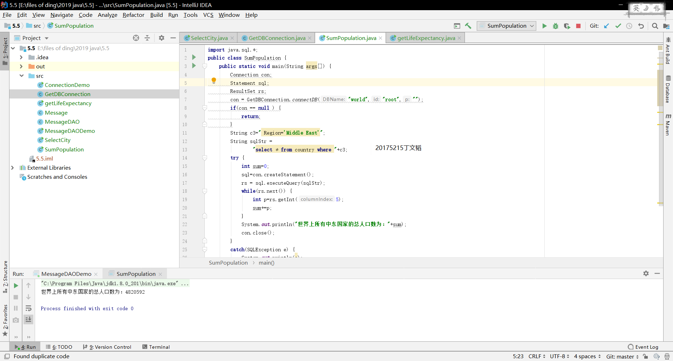
Task: Run SumPopulation with the green play button
Action: [x=544, y=26]
